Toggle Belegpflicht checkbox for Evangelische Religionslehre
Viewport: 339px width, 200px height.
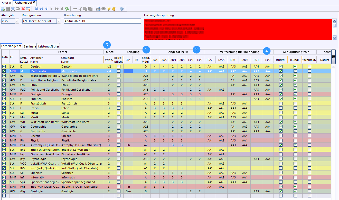pyautogui.click(x=119, y=76)
